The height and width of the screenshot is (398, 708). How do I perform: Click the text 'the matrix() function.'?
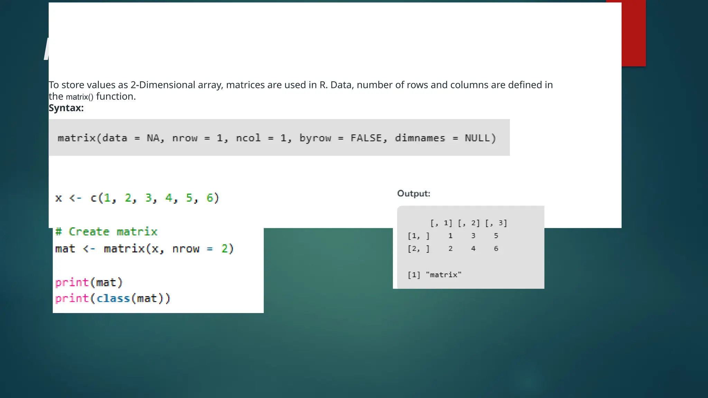92,96
